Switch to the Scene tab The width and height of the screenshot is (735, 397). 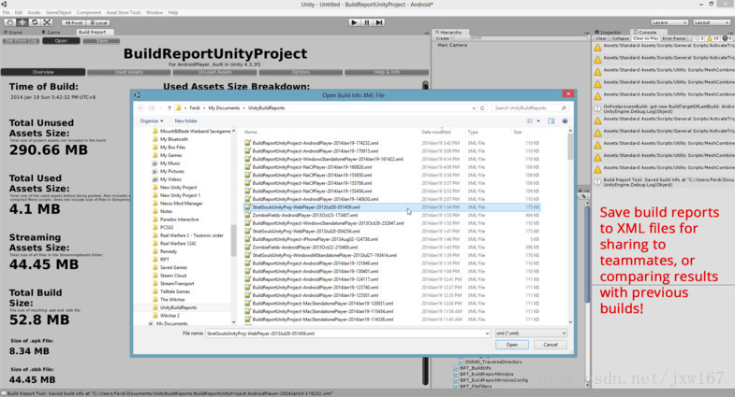pos(13,33)
